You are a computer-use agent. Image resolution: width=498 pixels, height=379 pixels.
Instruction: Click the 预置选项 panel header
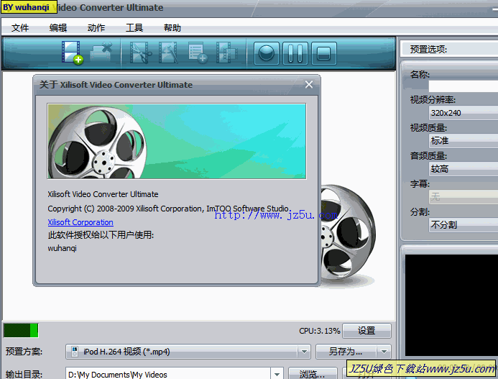coord(448,50)
